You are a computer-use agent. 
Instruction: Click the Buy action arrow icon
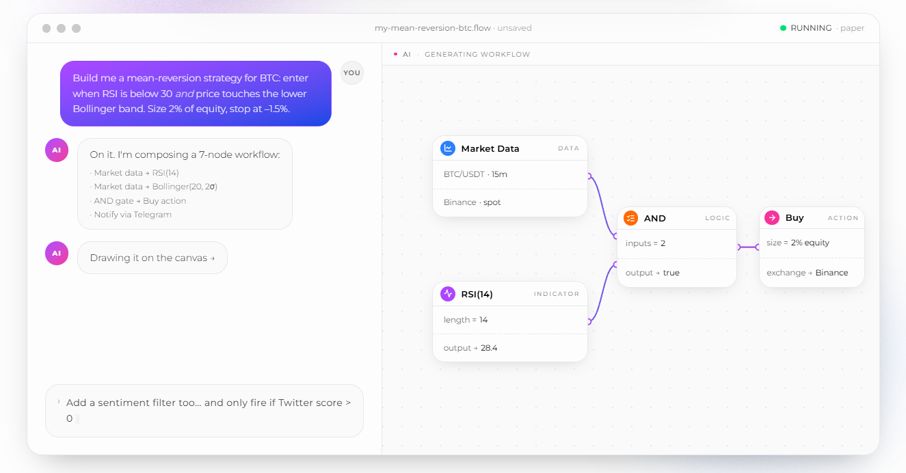point(772,217)
